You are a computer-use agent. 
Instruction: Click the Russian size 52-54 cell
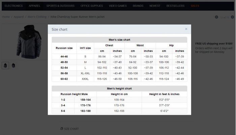tap(64, 67)
